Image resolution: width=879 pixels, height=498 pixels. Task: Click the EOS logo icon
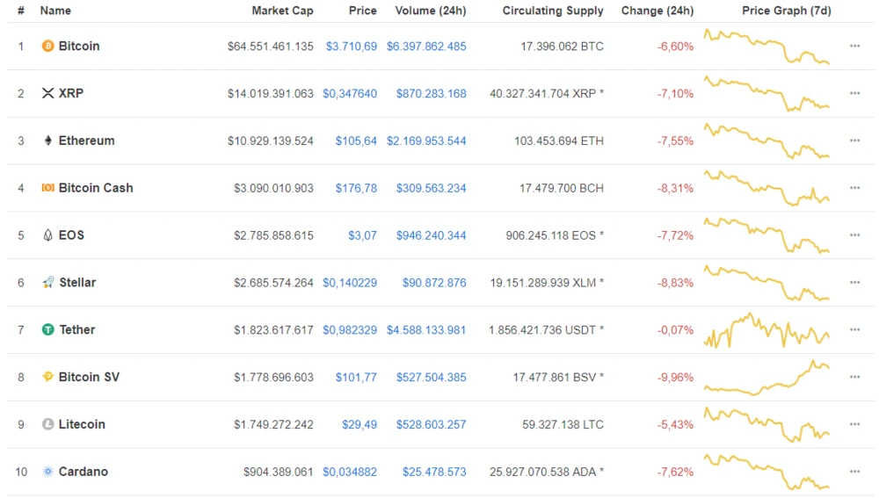pyautogui.click(x=47, y=235)
